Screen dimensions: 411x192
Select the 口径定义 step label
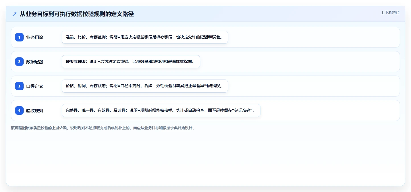(35, 86)
